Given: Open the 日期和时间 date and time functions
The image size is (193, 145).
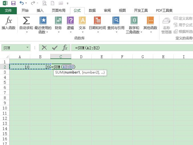Looking at the screenshot, I should pyautogui.click(x=97, y=21).
